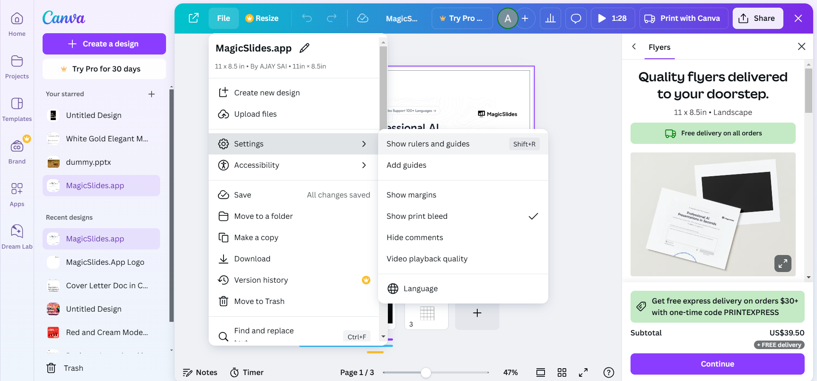
Task: Click the Share button
Action: pos(758,18)
